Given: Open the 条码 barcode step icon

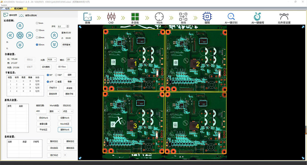Looking at the screenshot, I should (x=183, y=17).
